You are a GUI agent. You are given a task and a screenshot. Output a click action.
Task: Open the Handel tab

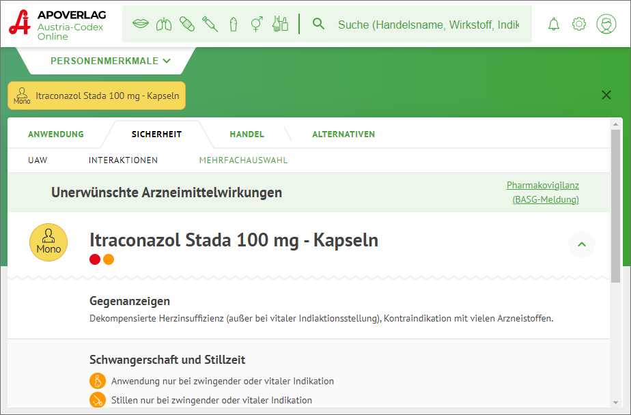click(247, 134)
